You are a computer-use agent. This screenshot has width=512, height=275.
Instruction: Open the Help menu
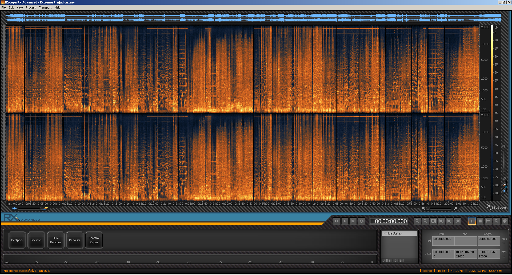point(57,7)
